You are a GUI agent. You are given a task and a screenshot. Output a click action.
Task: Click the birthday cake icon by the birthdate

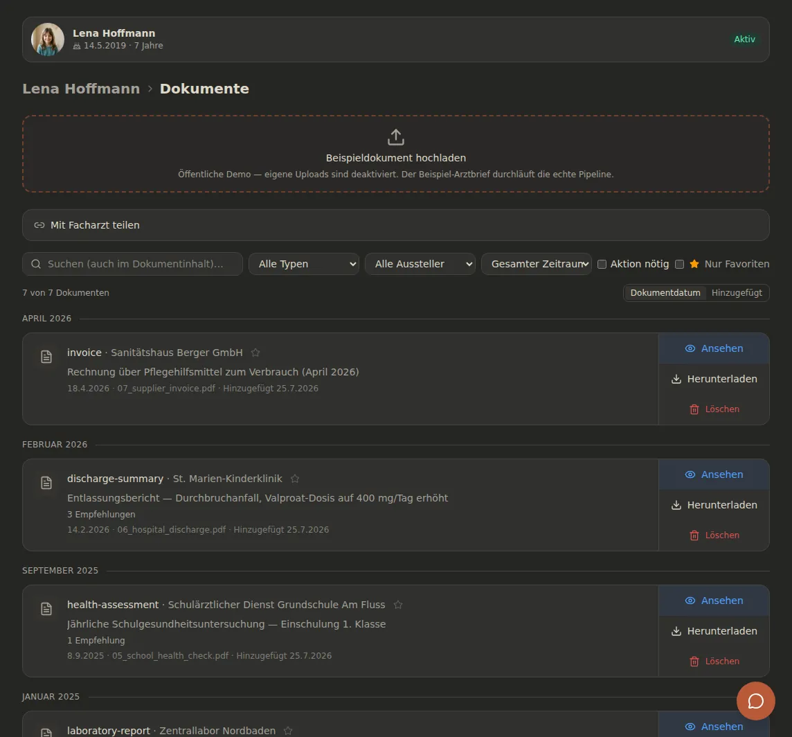pyautogui.click(x=77, y=46)
